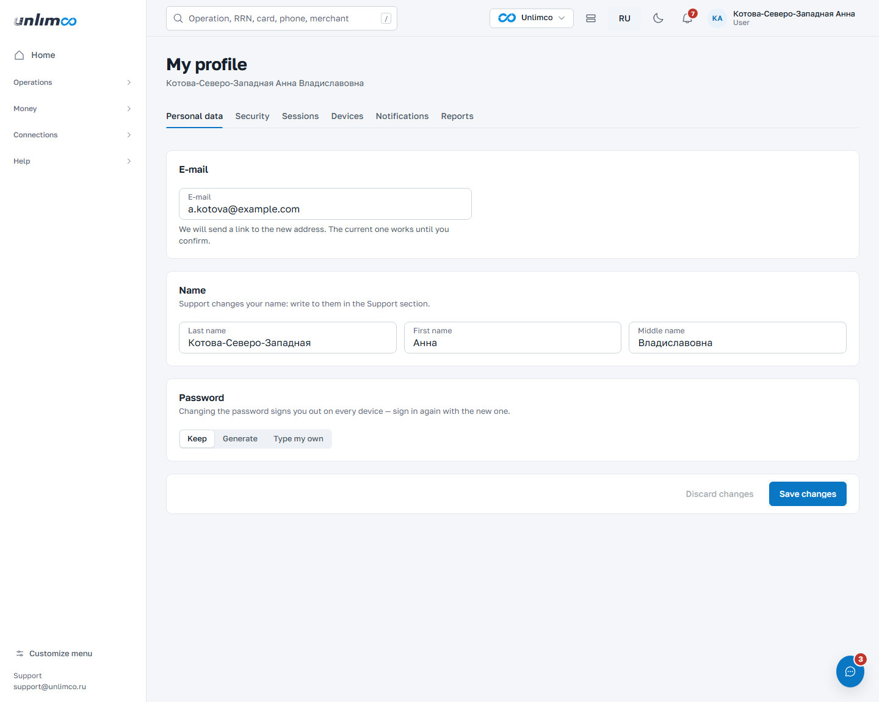Click the support@unlimco.ru email link

tap(49, 687)
